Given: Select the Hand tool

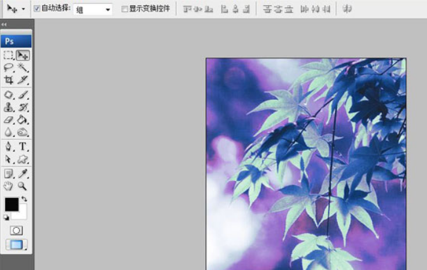Looking at the screenshot, I should pos(8,186).
